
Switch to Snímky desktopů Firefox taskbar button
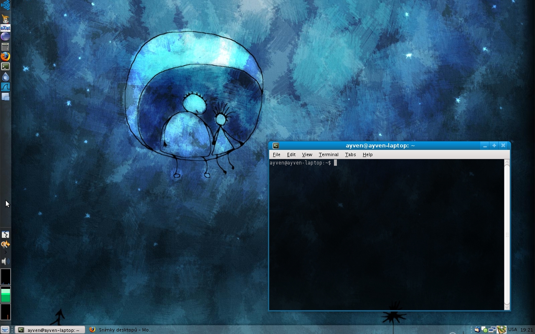(x=121, y=330)
